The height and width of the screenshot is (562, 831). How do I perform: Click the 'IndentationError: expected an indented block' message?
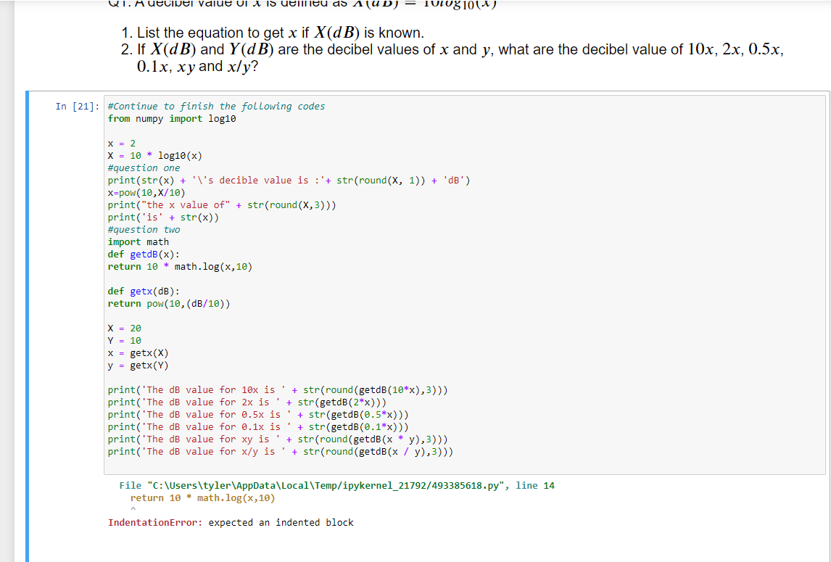(x=231, y=522)
